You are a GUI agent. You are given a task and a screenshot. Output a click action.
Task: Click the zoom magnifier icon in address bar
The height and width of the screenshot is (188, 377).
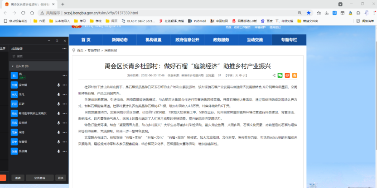pos(300,13)
